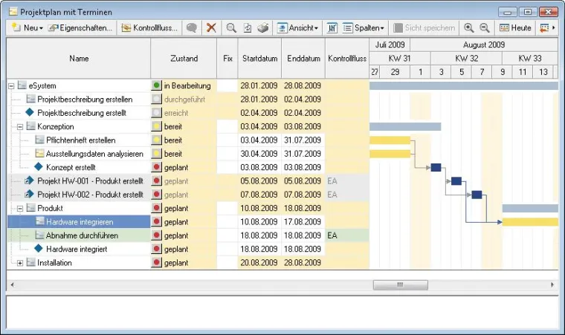Click the zoom out magnifier icon

(x=485, y=27)
